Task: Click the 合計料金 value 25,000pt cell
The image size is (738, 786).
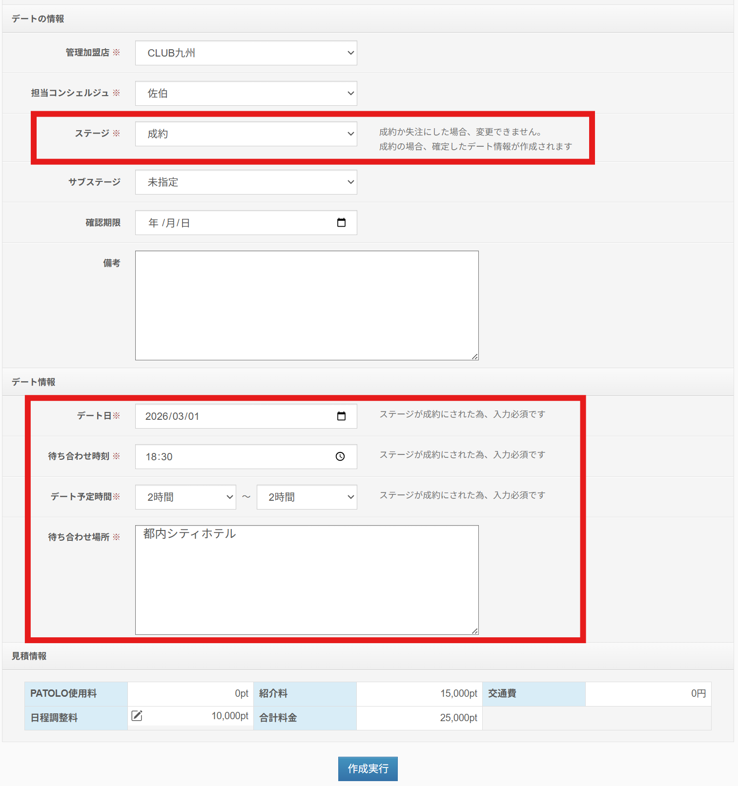Action: coord(458,718)
